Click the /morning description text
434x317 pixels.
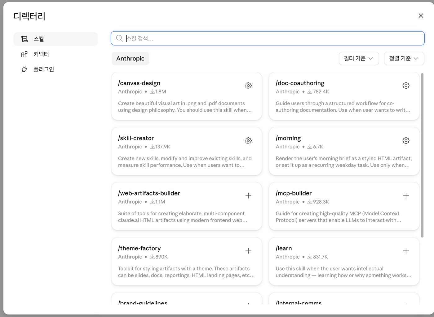[344, 162]
